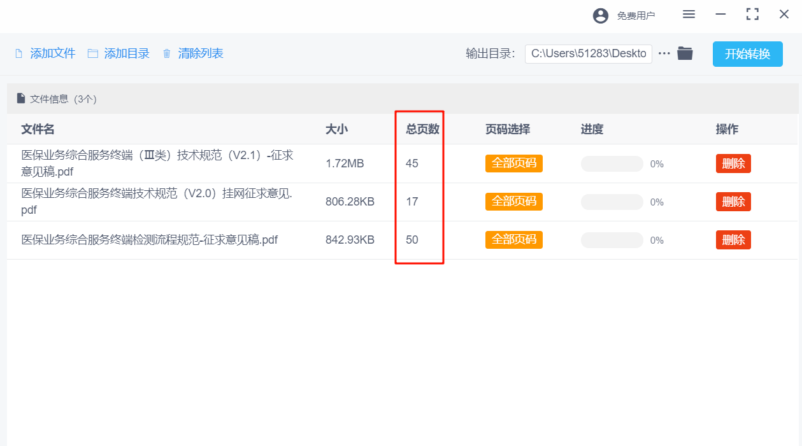
Task: Click the trash icon to clear list
Action: point(167,54)
